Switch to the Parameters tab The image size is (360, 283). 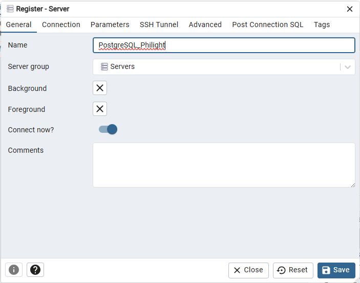[110, 25]
